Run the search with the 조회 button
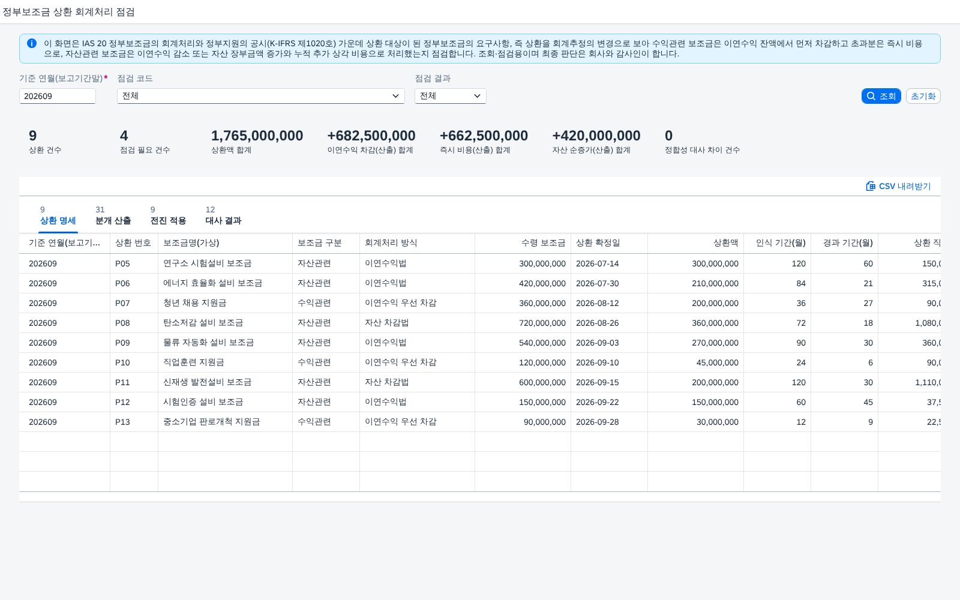 point(881,96)
